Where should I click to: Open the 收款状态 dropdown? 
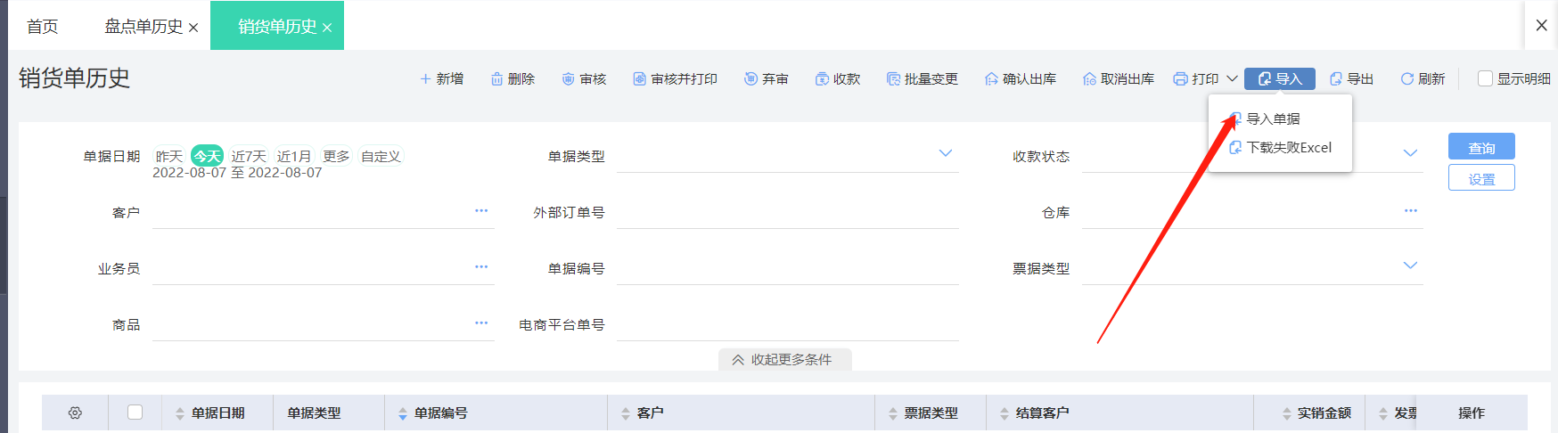tap(1409, 153)
